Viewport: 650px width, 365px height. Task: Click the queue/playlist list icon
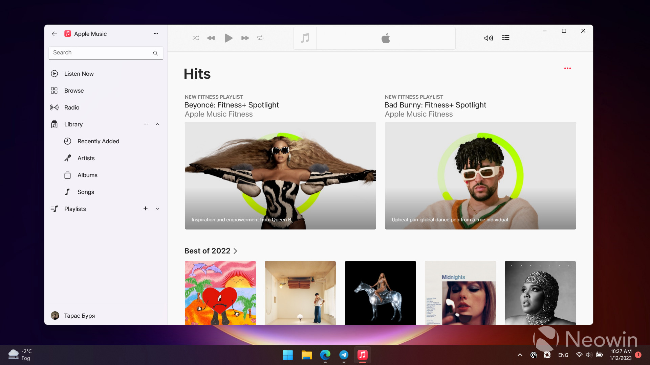[506, 38]
